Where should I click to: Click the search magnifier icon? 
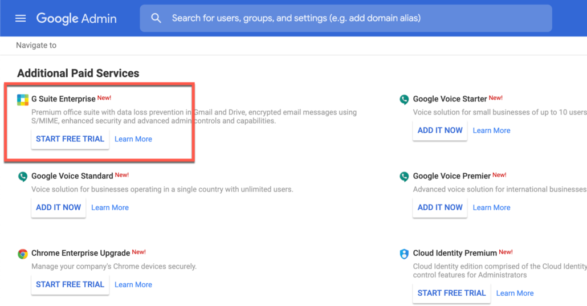(x=156, y=18)
